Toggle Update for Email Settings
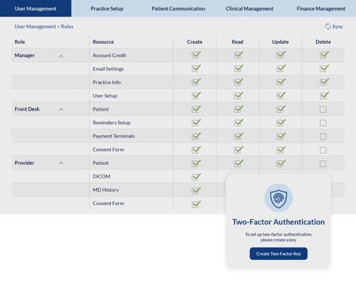Viewport: 356px width, 295px height. tap(281, 68)
